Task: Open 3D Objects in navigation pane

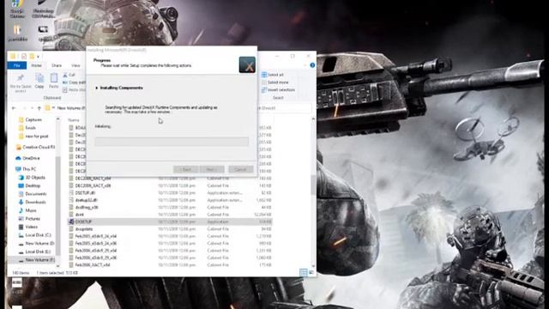Action: tap(32, 178)
